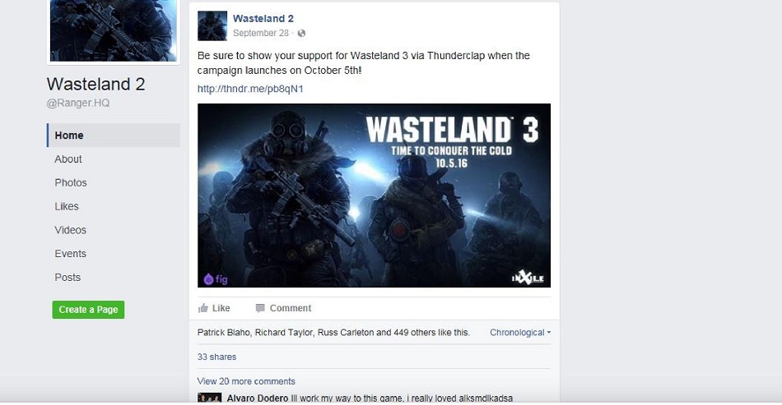
Task: Open the Posts sidebar section
Action: click(x=67, y=278)
